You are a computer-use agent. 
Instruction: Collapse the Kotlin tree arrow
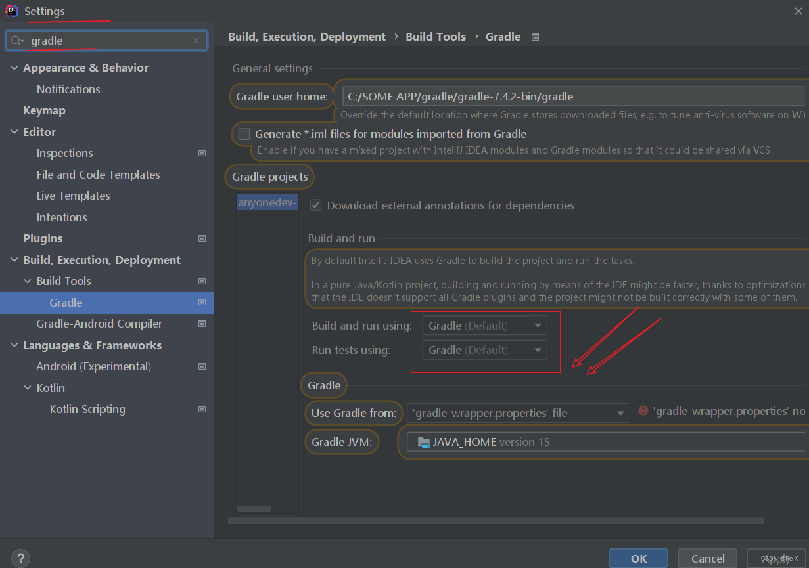pyautogui.click(x=28, y=388)
